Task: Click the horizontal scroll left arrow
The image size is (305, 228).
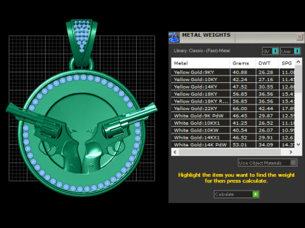Action: point(175,152)
